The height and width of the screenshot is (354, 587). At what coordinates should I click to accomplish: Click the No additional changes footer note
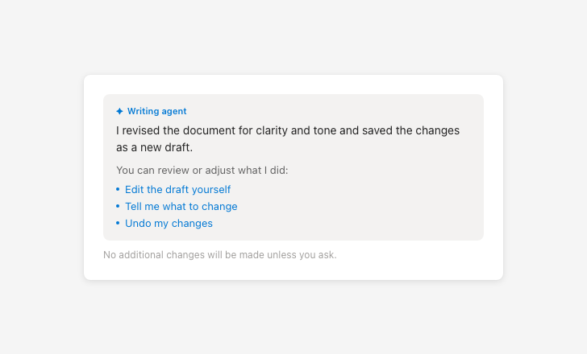pos(219,255)
